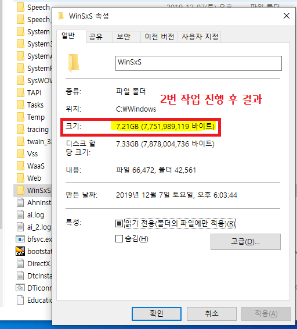Check the 숨김(H) checkbox

click(x=119, y=238)
